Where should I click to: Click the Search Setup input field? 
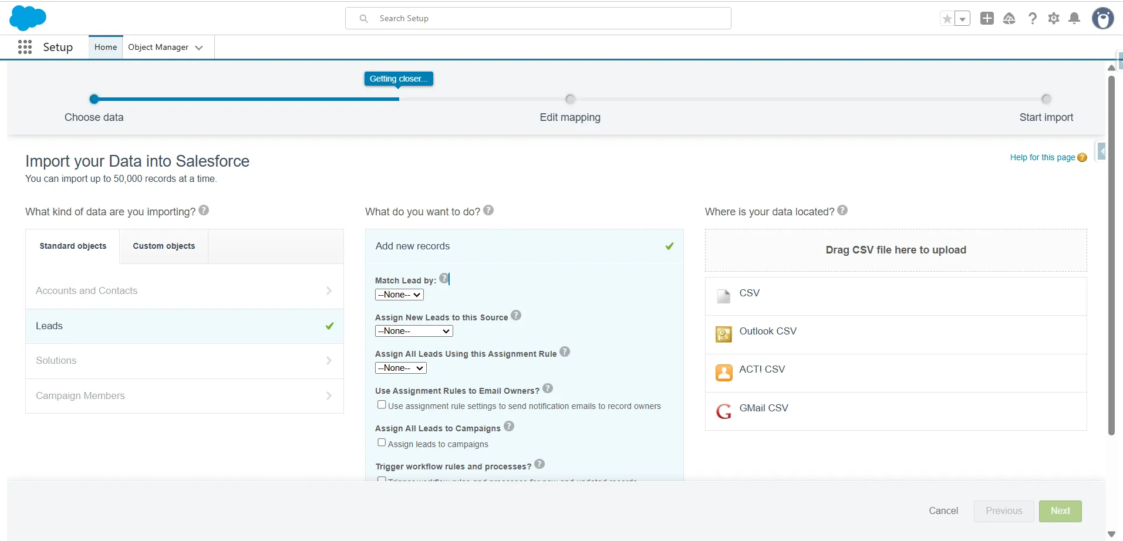click(538, 18)
